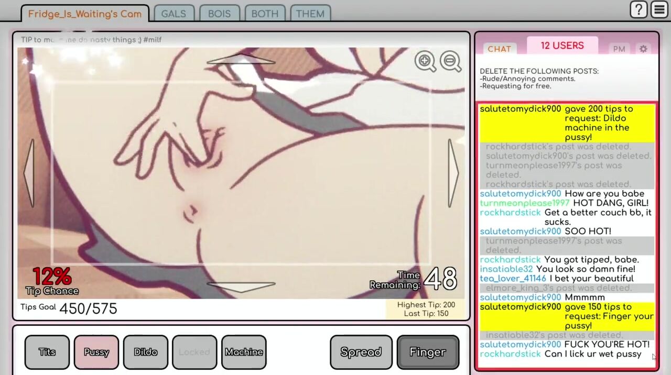The image size is (671, 375).
Task: Select the BOTH tab
Action: click(x=265, y=14)
